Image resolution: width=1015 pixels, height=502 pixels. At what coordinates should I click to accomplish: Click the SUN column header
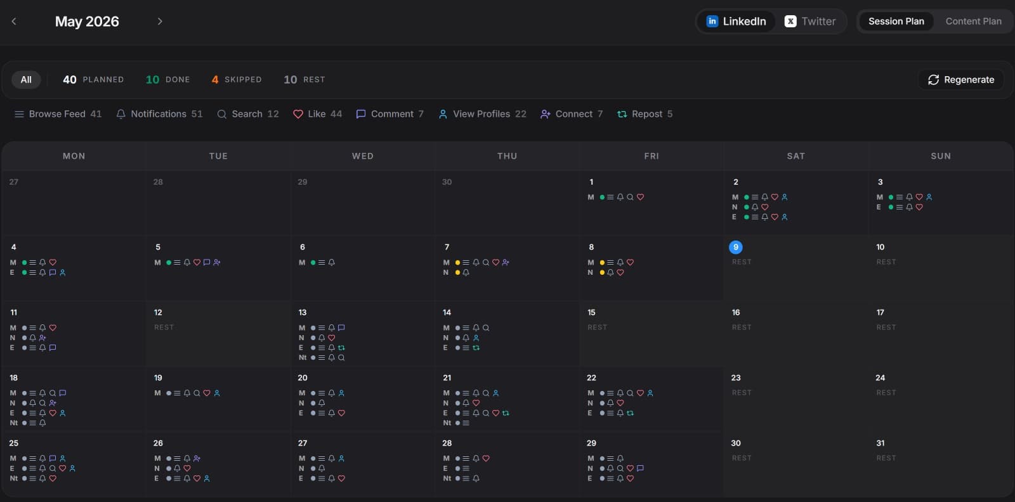click(941, 156)
